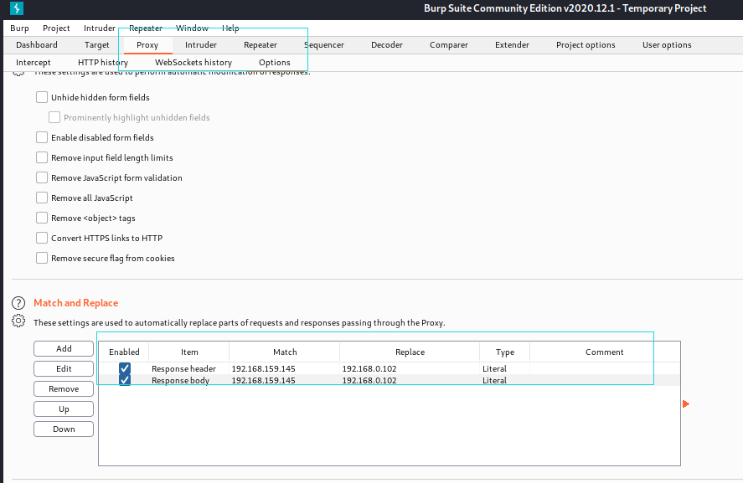Viewport: 743px width, 483px height.
Task: Click Add to create a match rule
Action: point(64,348)
